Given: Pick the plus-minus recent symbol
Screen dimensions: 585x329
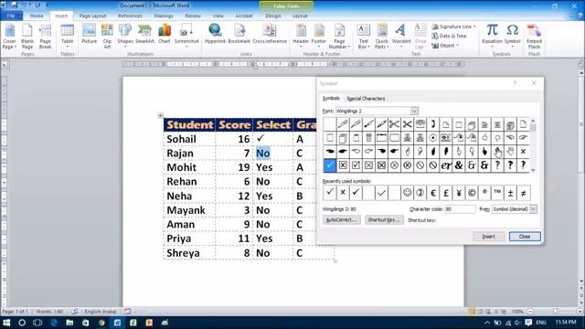Looking at the screenshot, I should [510, 193].
